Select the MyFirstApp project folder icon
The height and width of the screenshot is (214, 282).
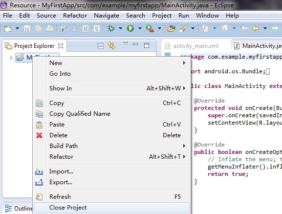pyautogui.click(x=20, y=57)
